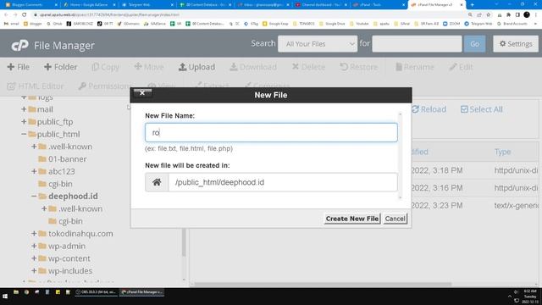
Task: Click Select All in the file list
Action: (x=482, y=109)
